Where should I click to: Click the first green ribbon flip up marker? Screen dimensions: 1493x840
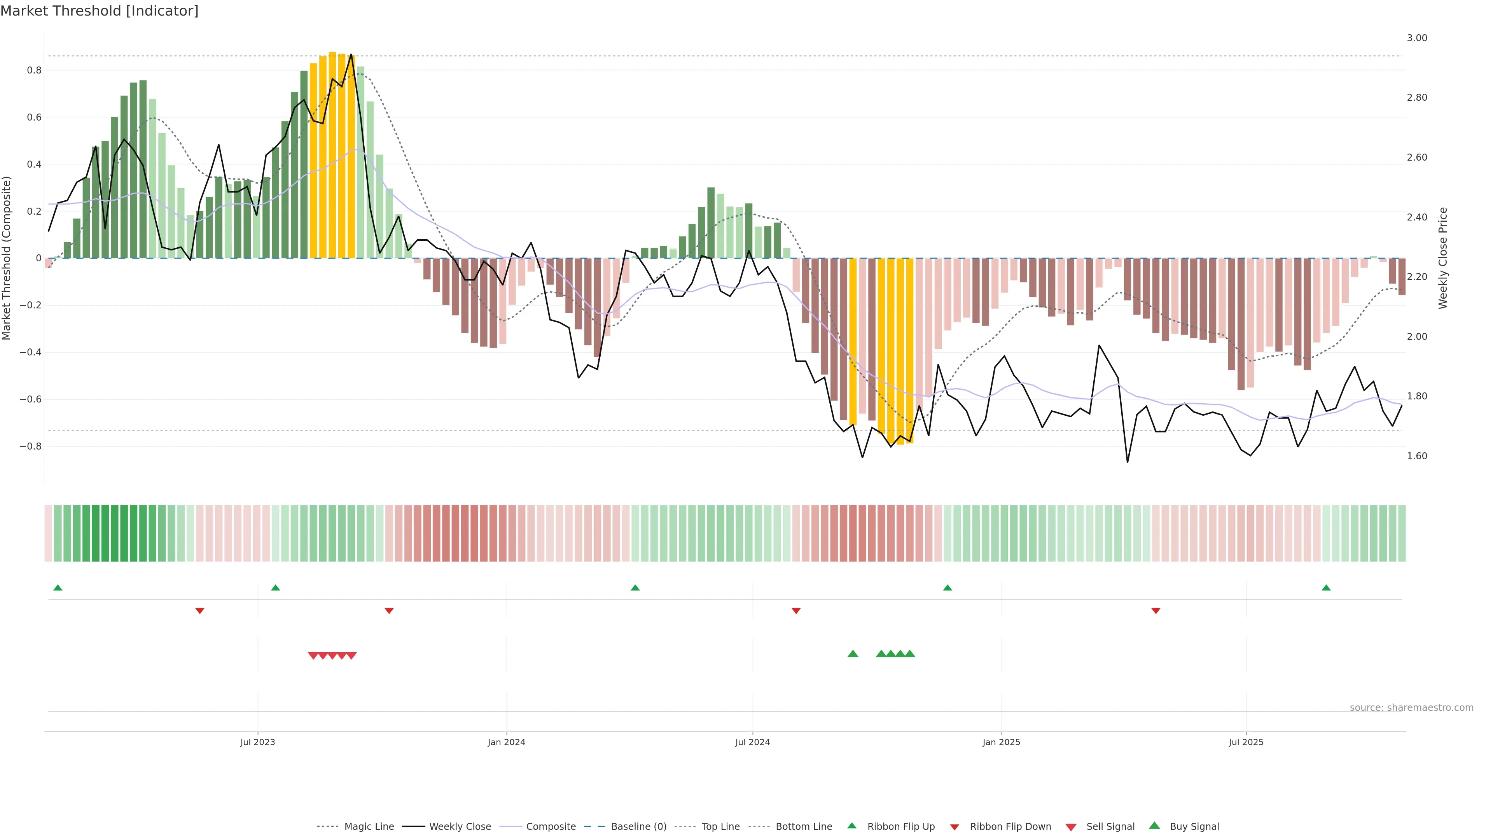58,588
